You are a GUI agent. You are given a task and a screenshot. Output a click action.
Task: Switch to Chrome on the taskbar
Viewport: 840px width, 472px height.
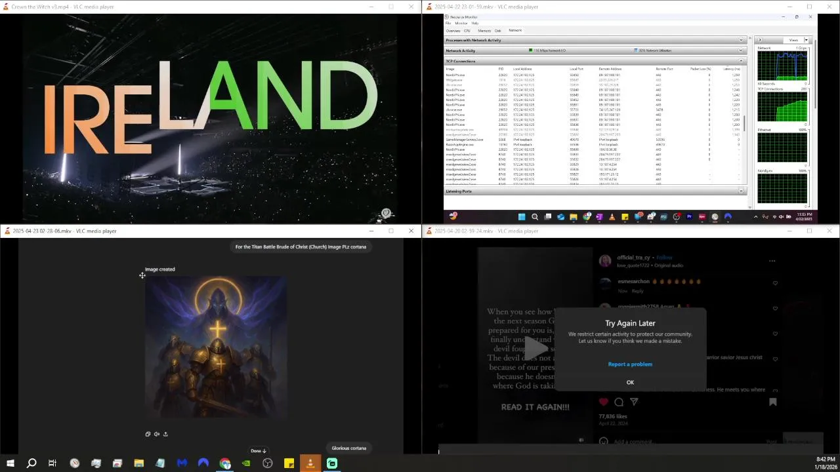225,463
